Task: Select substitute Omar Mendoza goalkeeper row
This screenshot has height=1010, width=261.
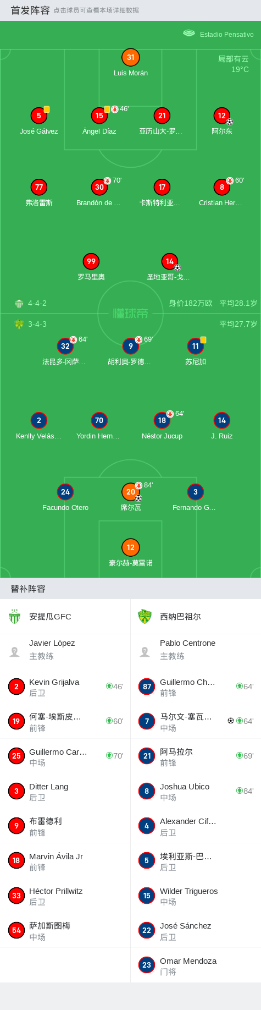Action: click(x=196, y=965)
